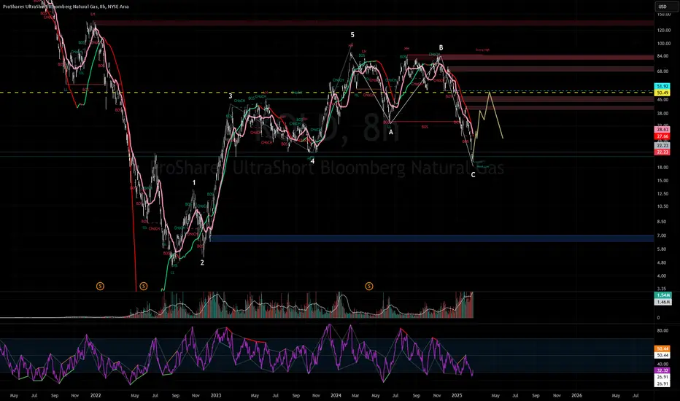The image size is (680, 401).
Task: Click the red 27.66 price label
Action: [662, 136]
